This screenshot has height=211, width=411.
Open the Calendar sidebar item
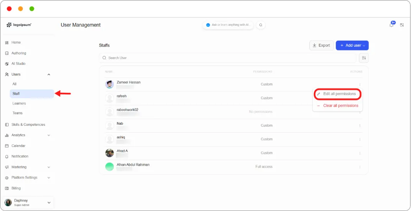[x=18, y=146]
